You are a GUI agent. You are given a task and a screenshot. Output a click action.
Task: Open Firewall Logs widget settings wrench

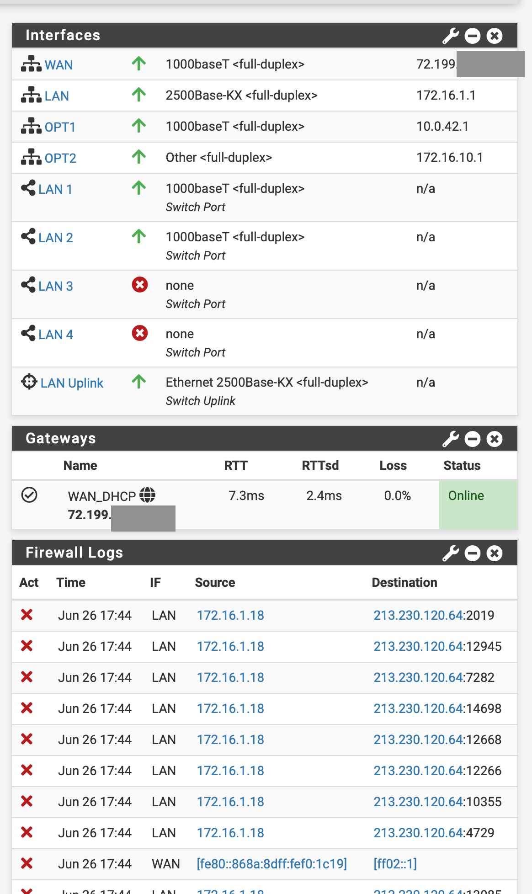[x=450, y=553]
